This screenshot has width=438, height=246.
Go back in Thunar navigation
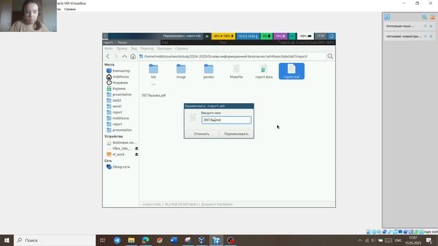point(108,56)
